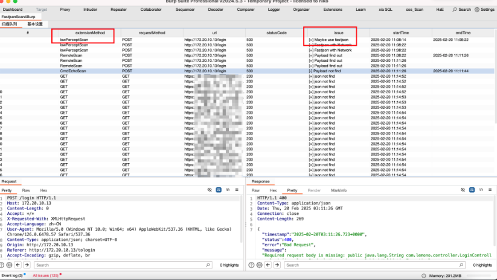This screenshot has width=497, height=280.
Task: Open the MarkInfo tab in Response
Action: coord(339,190)
